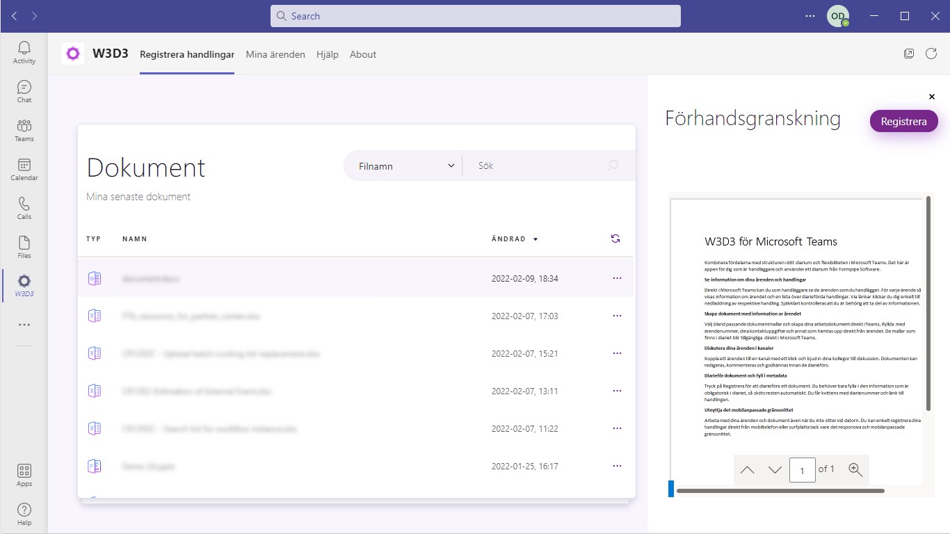This screenshot has height=534, width=950.
Task: Click the Word file icon dated 2022-02-09
Action: 94,278
